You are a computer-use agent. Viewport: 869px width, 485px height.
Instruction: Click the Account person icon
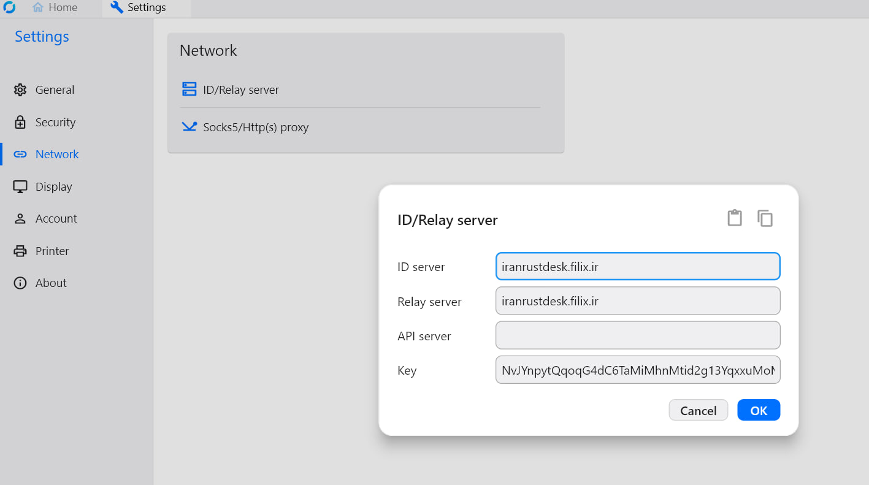pos(20,219)
